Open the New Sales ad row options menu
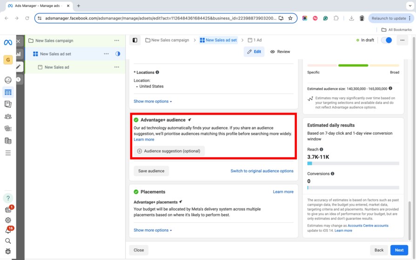The image size is (416, 260). (117, 67)
